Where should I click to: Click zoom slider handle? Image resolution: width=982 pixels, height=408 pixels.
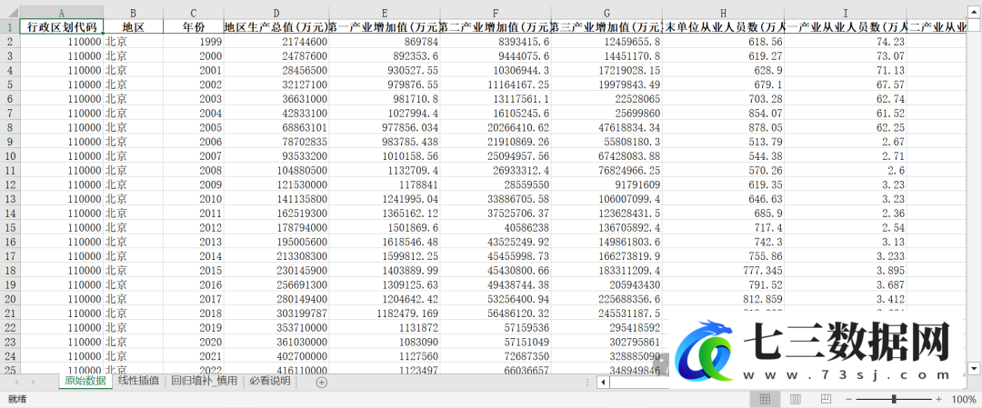[894, 399]
